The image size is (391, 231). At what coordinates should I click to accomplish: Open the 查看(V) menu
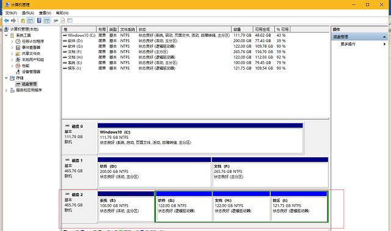point(45,13)
